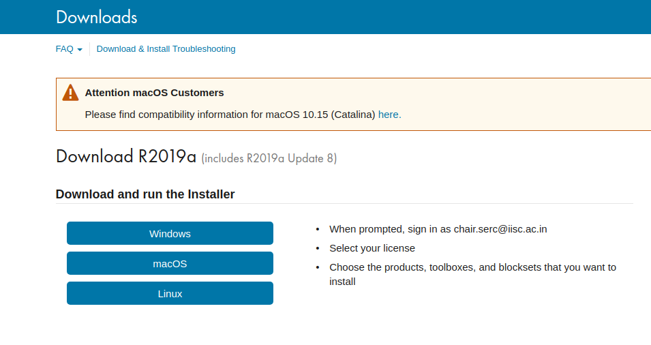Click the "includes R2019a Update 8" note
The width and height of the screenshot is (651, 345).
269,159
